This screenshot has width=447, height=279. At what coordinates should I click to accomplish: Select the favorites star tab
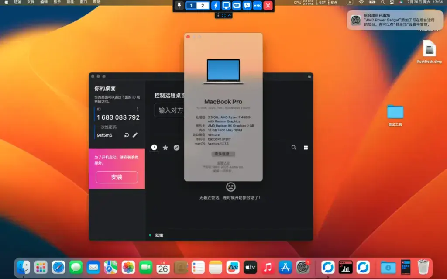point(165,148)
